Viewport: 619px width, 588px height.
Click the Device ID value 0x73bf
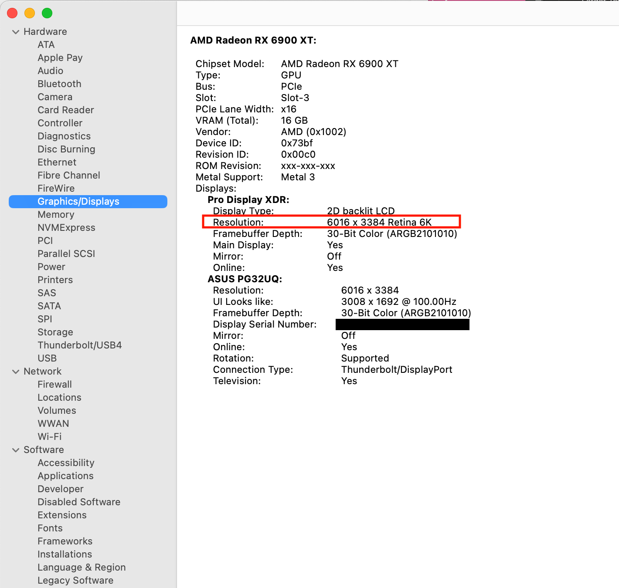pyautogui.click(x=297, y=143)
